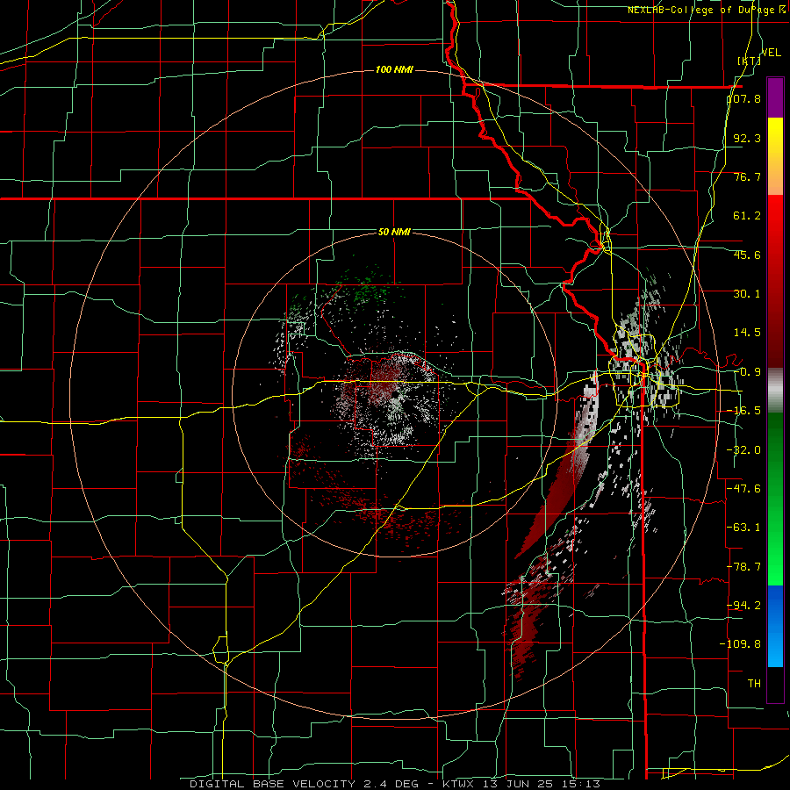The image size is (790, 790).
Task: Click the -63.1 legend value
Action: tap(744, 528)
